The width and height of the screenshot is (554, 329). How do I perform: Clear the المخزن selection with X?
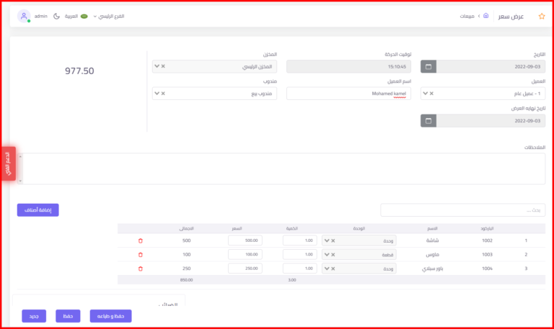click(x=163, y=66)
